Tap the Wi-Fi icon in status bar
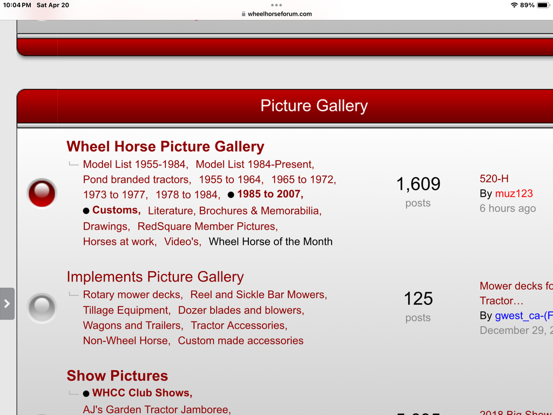Viewport: 553px width, 415px height. [x=514, y=5]
